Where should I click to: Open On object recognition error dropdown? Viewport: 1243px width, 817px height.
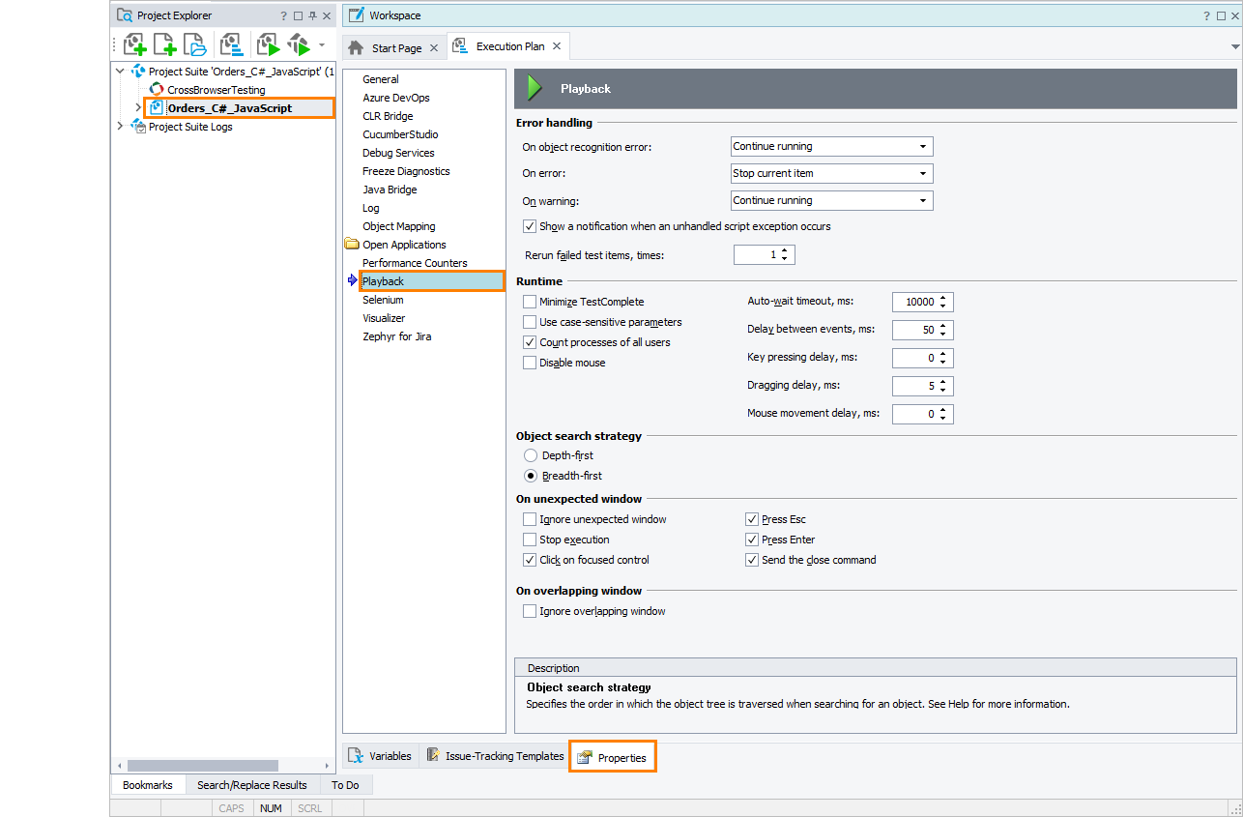pos(831,147)
